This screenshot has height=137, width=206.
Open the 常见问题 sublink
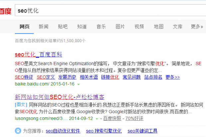132,77
